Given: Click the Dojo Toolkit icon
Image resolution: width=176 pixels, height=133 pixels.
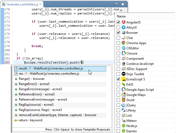Looking at the screenshot, I should [124, 74].
